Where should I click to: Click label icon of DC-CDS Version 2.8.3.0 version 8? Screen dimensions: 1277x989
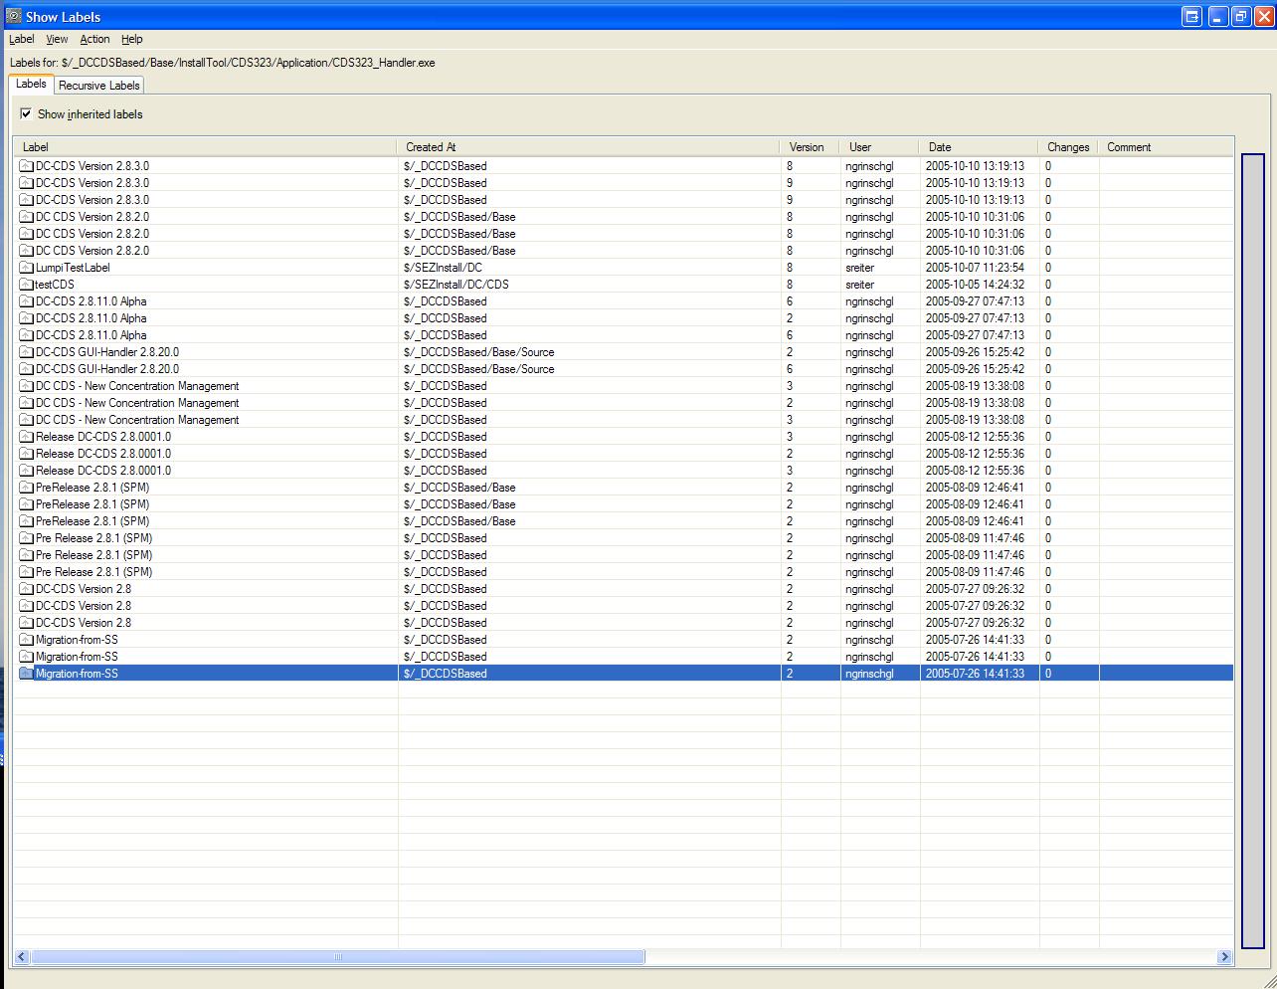(x=27, y=166)
